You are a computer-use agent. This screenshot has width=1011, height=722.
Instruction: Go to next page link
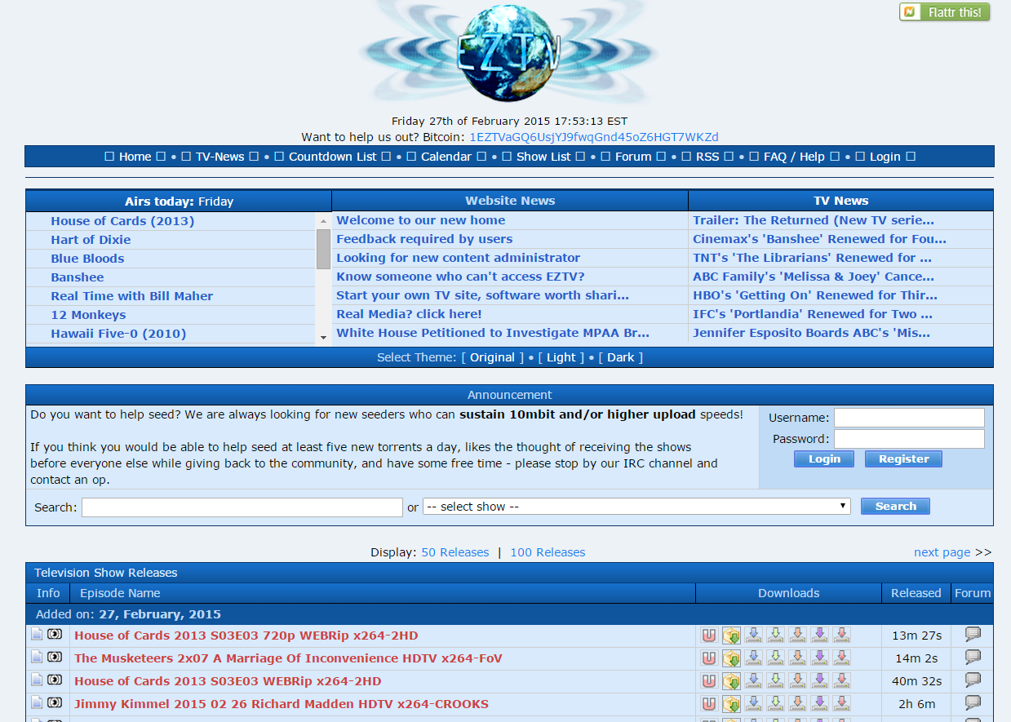[942, 552]
